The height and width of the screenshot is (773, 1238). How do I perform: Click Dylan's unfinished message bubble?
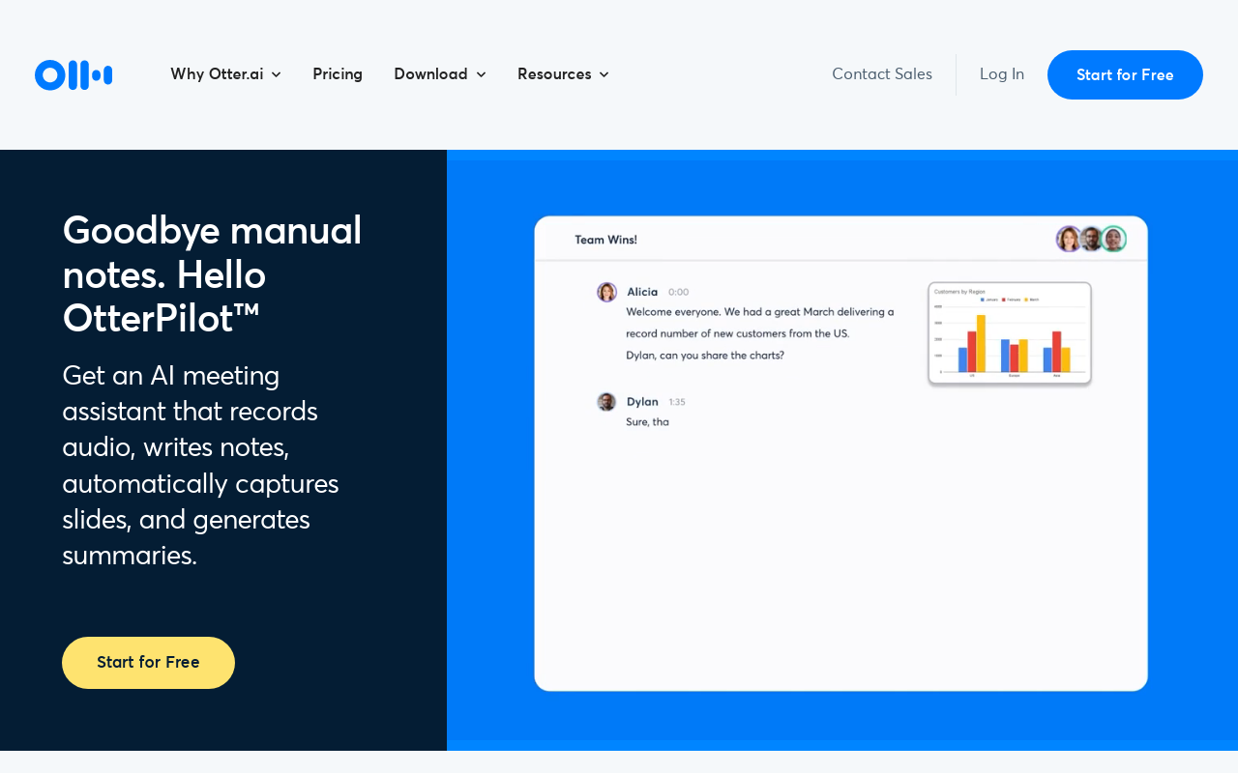(x=648, y=421)
